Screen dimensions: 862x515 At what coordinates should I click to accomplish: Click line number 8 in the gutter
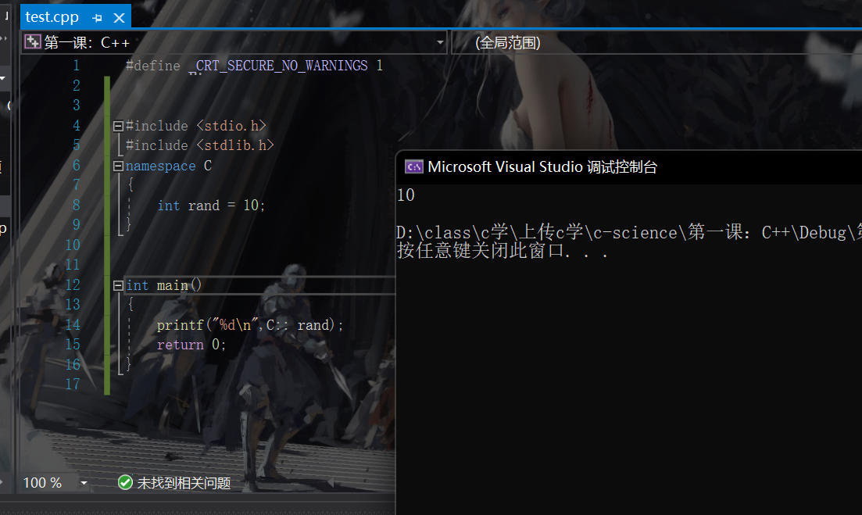(77, 205)
